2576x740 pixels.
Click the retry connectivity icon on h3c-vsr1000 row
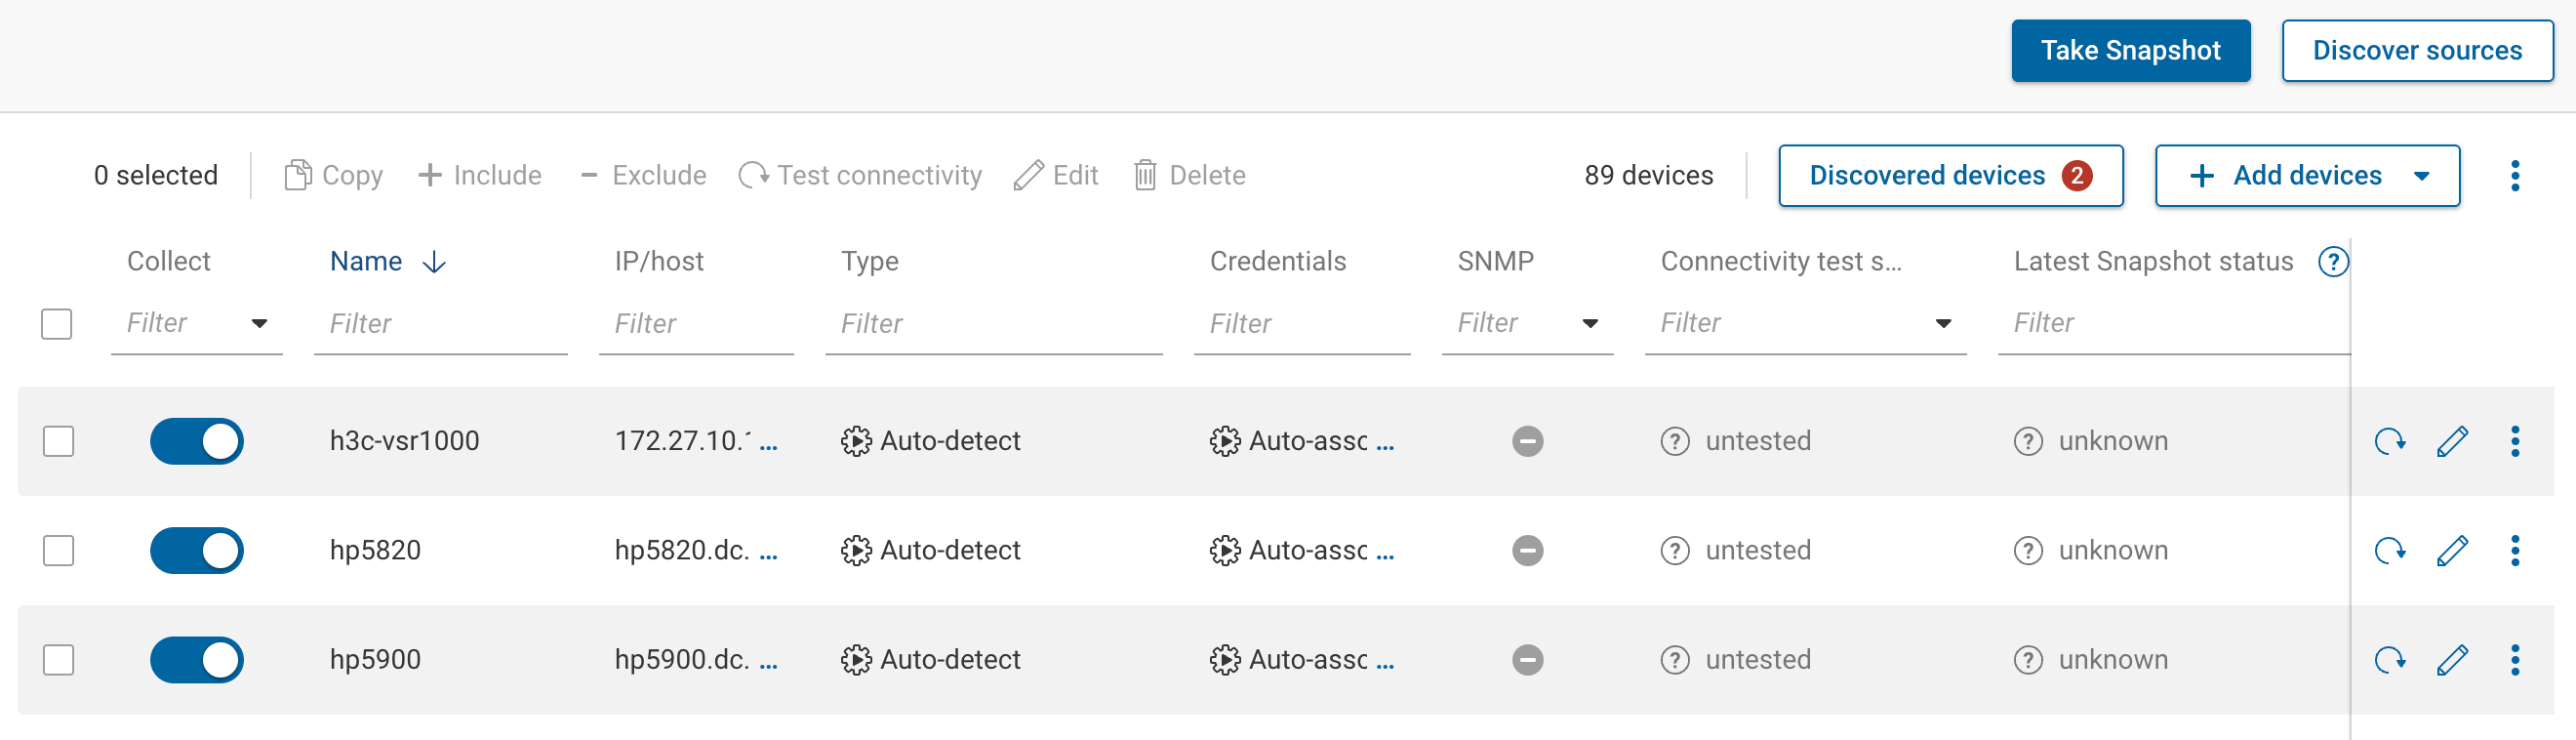click(x=2391, y=440)
